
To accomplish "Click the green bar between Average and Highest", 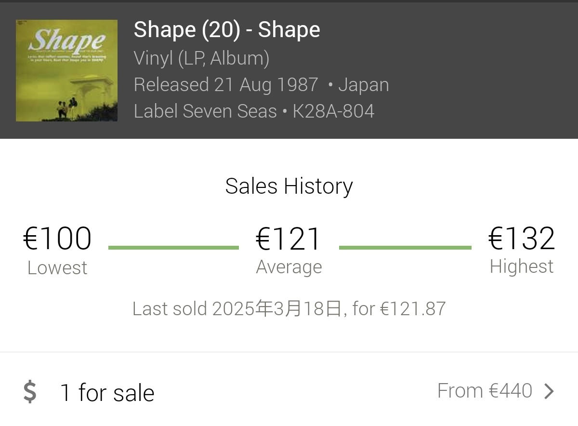I will (405, 248).
